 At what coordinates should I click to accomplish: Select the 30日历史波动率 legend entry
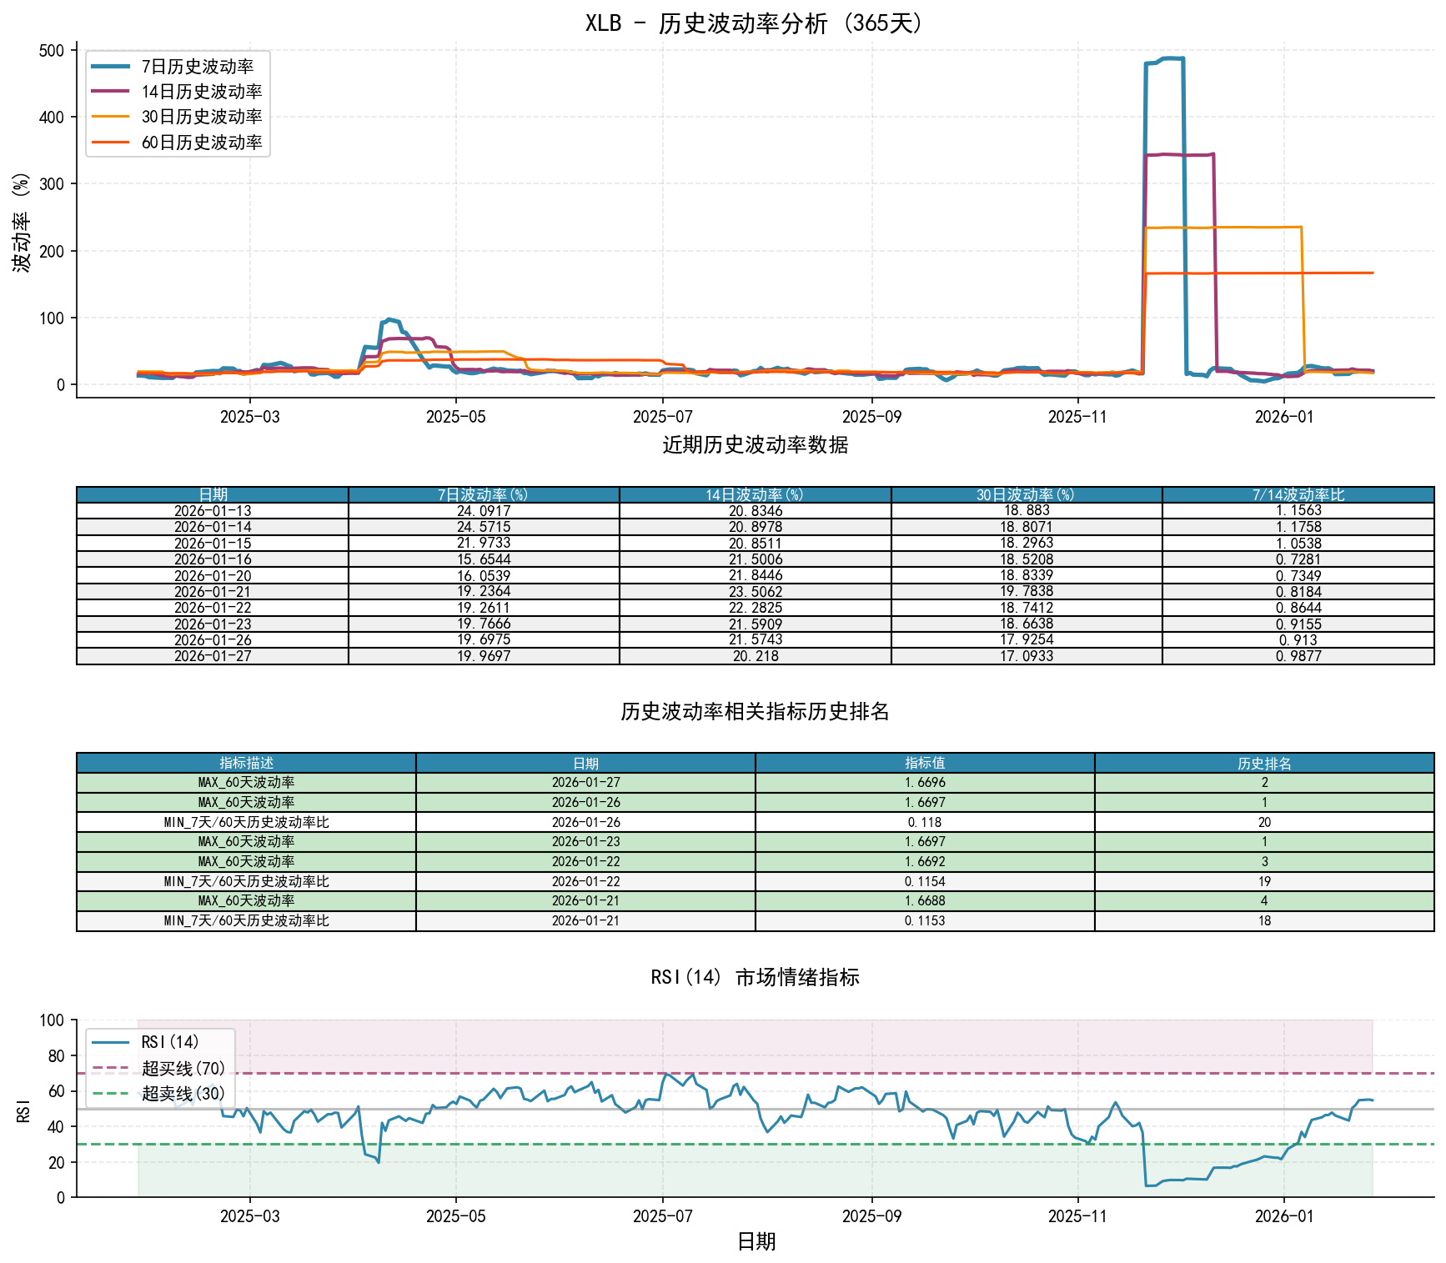click(x=201, y=117)
